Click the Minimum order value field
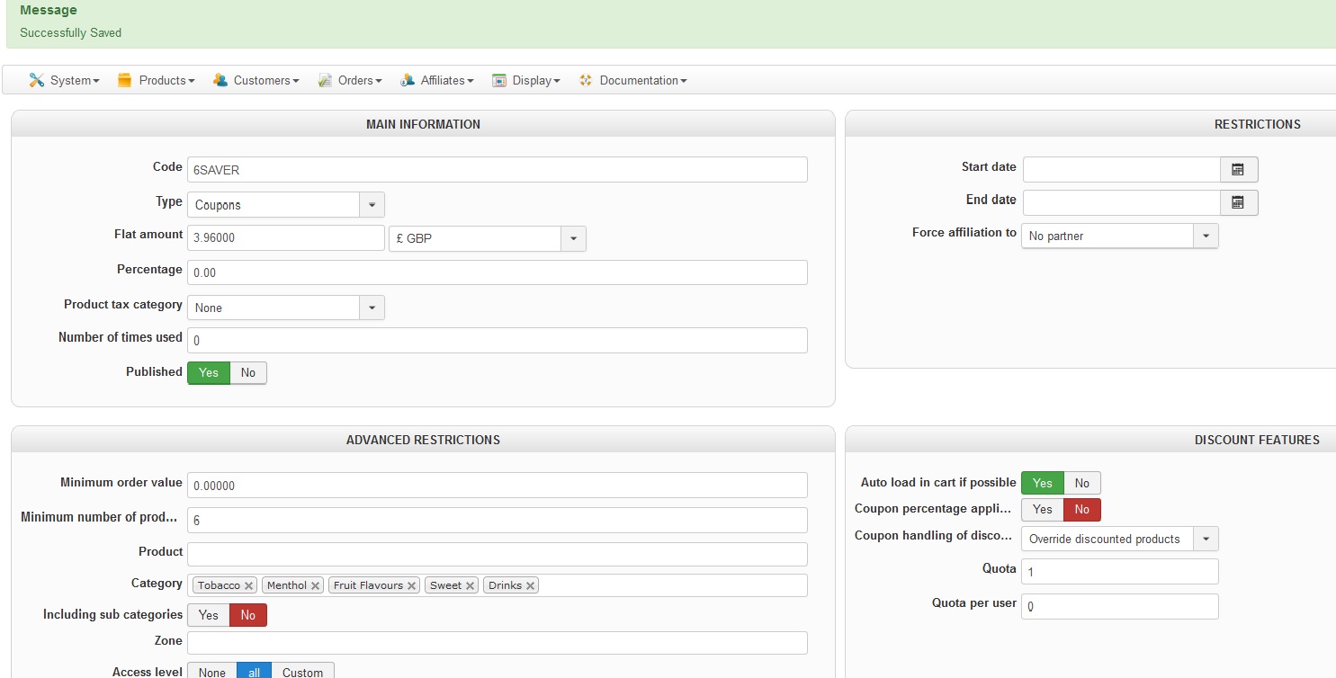This screenshot has width=1336, height=678. click(x=498, y=486)
